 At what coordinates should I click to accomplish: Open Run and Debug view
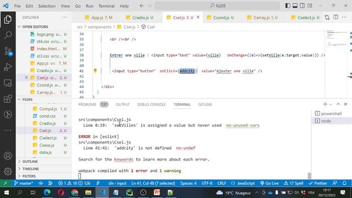[x=8, y=67]
